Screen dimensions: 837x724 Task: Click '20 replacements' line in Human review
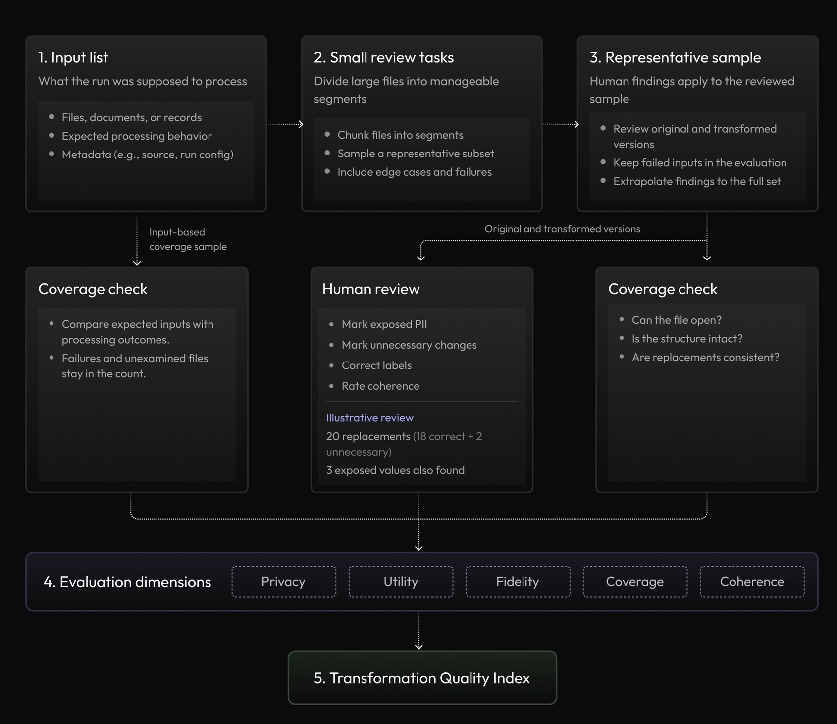pyautogui.click(x=404, y=444)
